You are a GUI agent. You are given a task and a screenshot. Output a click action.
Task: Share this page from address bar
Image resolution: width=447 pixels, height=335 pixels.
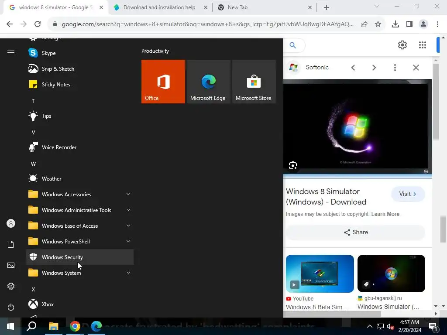click(x=364, y=24)
